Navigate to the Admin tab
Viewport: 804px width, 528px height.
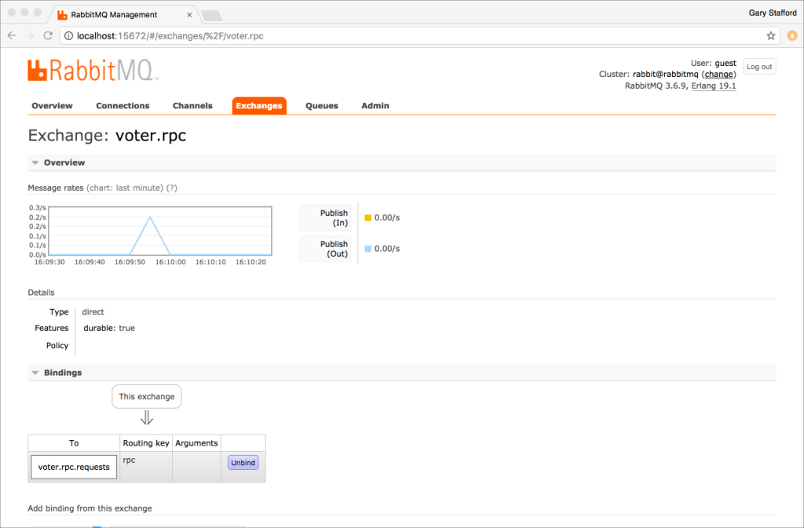[x=375, y=105]
